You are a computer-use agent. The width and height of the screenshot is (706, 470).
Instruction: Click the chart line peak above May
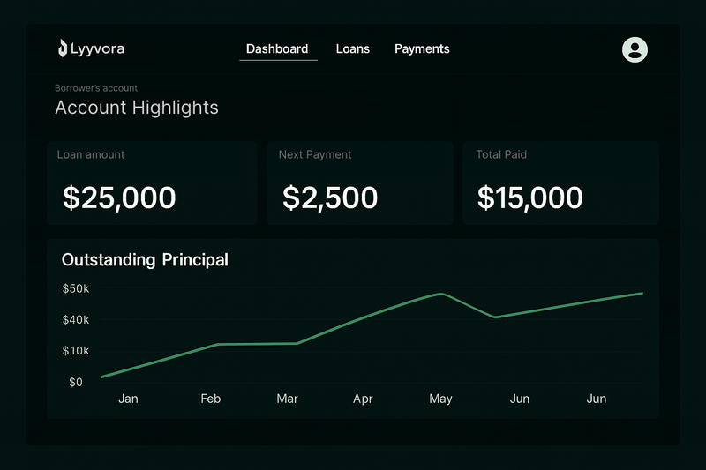(441, 294)
